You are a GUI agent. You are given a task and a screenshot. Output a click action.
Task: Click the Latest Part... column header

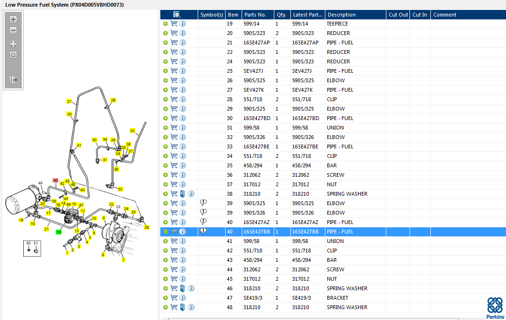coord(307,15)
